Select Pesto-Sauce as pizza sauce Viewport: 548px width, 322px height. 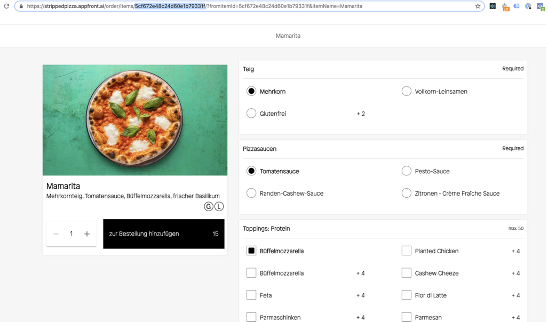(407, 171)
